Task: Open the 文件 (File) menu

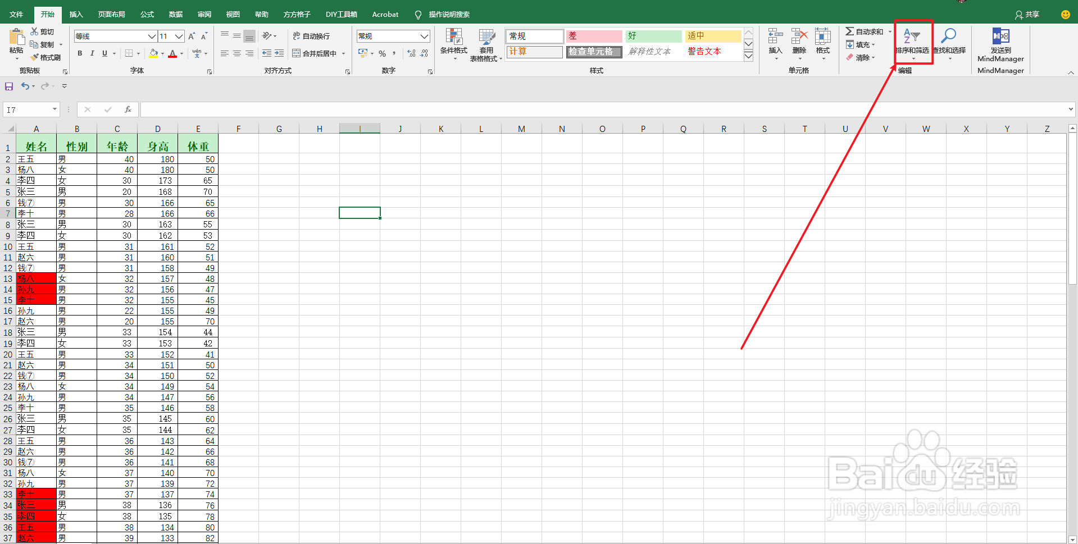Action: 16,15
